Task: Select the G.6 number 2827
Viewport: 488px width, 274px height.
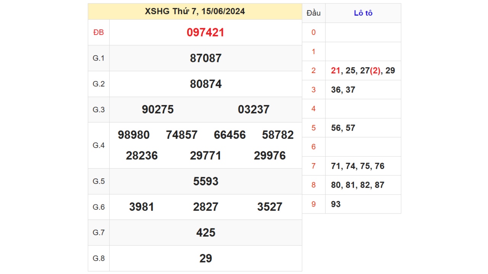Action: 205,207
